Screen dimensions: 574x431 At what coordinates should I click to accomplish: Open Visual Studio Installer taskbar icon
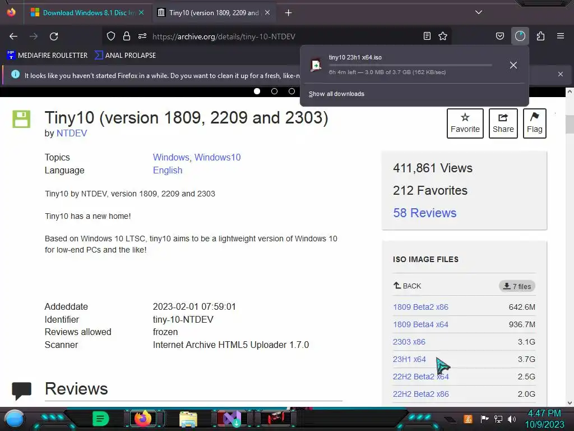click(232, 419)
